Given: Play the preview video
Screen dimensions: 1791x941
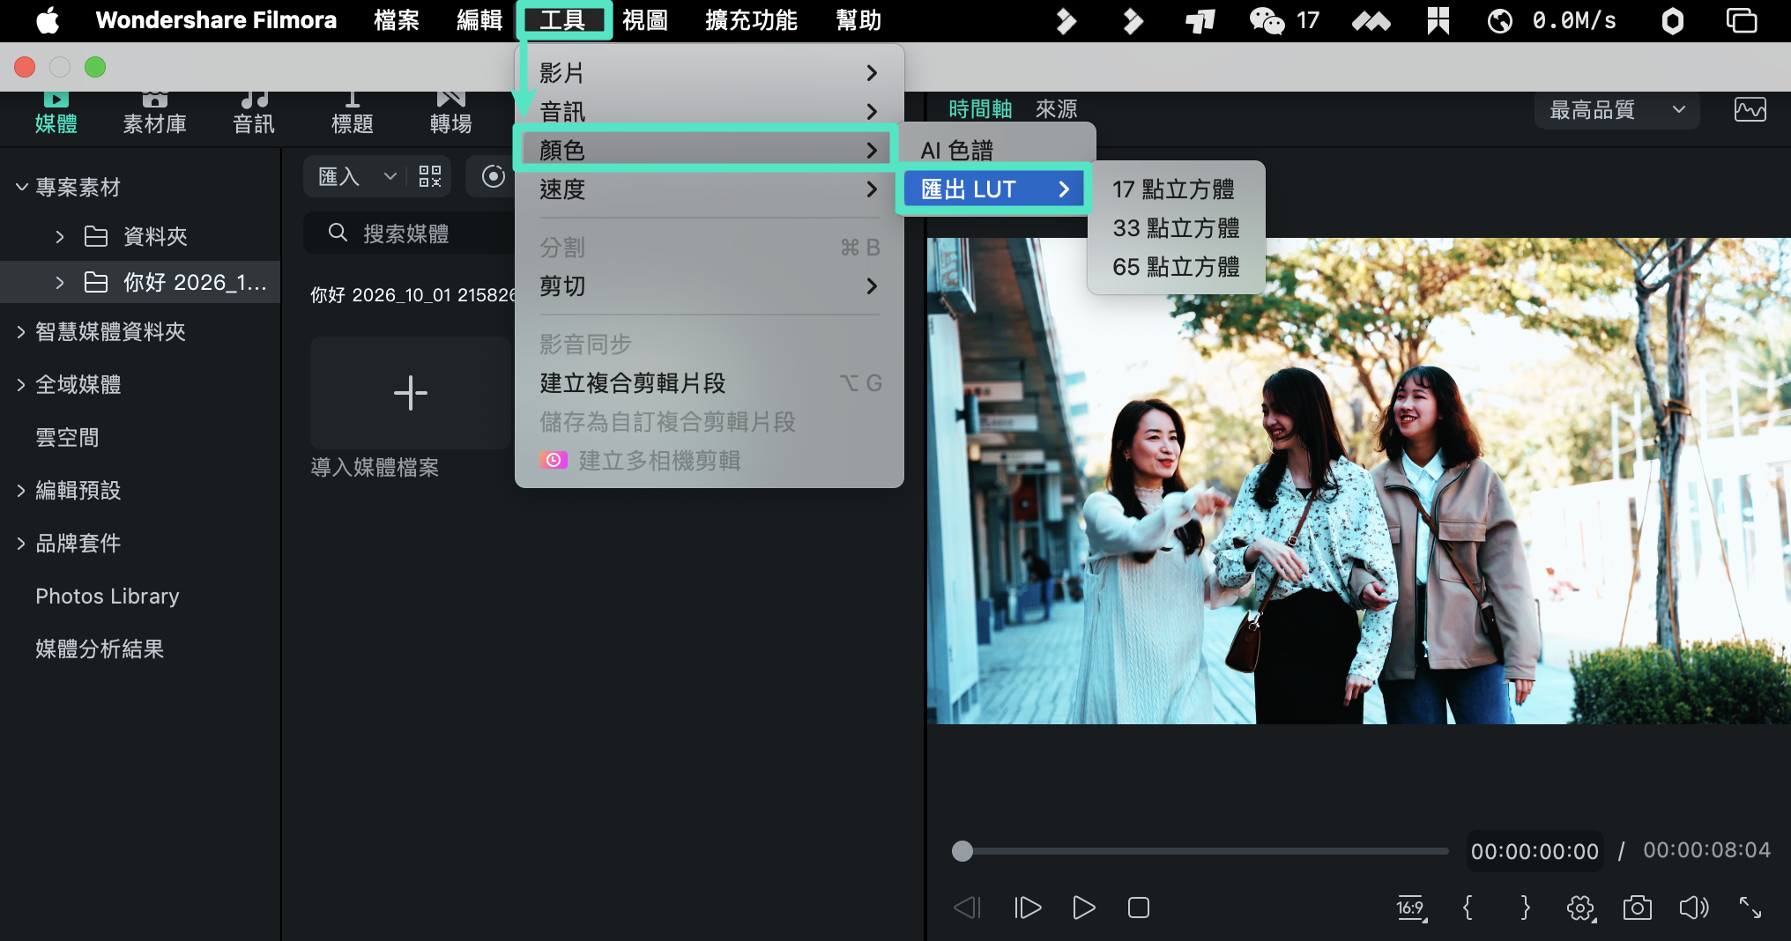Looking at the screenshot, I should [x=1083, y=908].
